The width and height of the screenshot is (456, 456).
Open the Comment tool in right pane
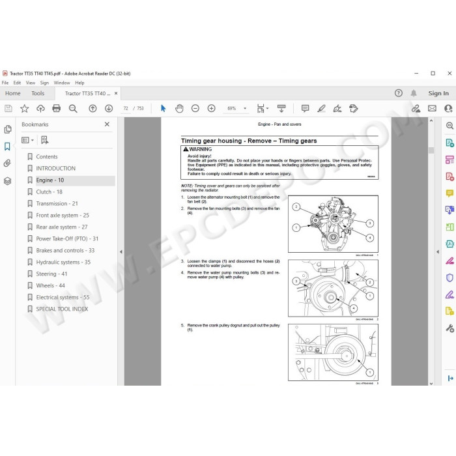click(449, 193)
